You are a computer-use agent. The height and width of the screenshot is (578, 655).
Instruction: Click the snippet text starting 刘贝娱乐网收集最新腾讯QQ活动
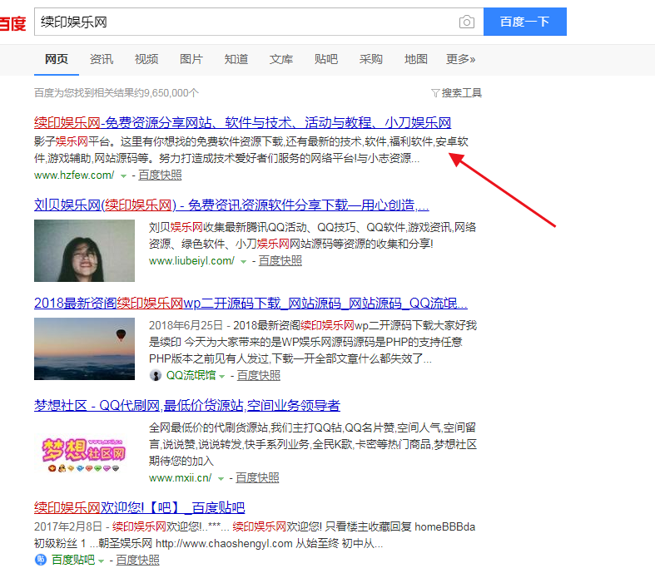pos(312,236)
